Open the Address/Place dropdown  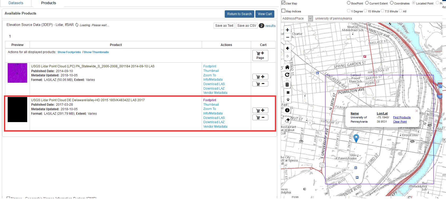coord(310,18)
